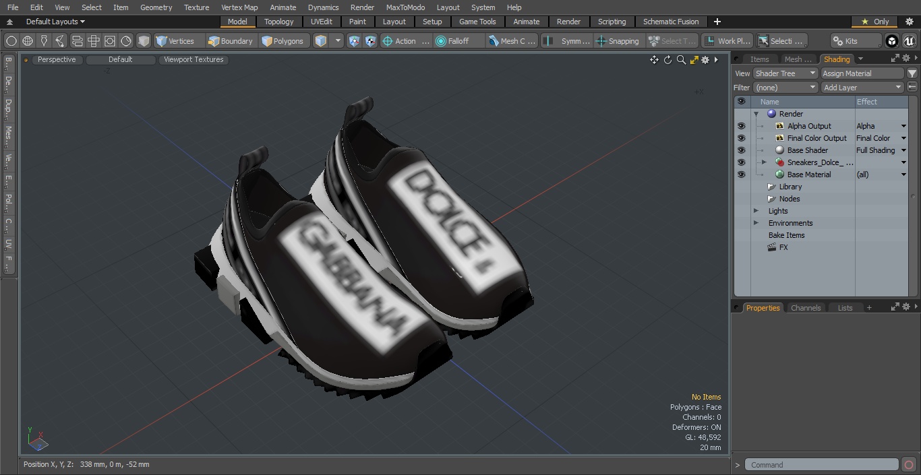The height and width of the screenshot is (475, 921).
Task: Open Mesh Constraint tool
Action: (512, 41)
